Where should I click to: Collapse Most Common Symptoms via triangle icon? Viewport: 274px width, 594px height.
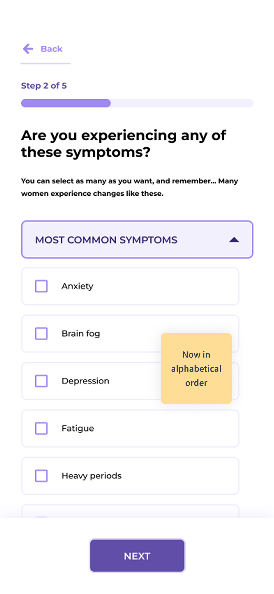tap(234, 240)
